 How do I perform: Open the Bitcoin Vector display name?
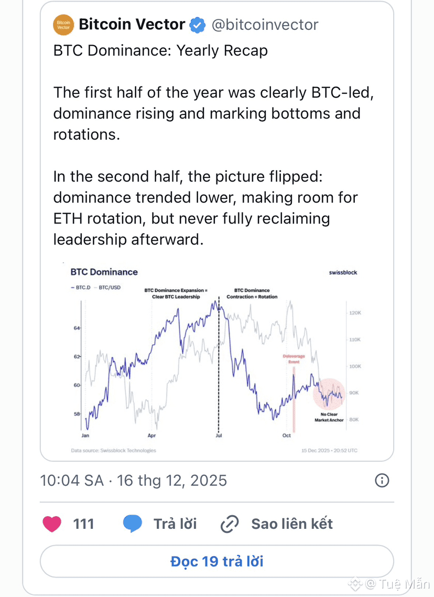click(132, 24)
